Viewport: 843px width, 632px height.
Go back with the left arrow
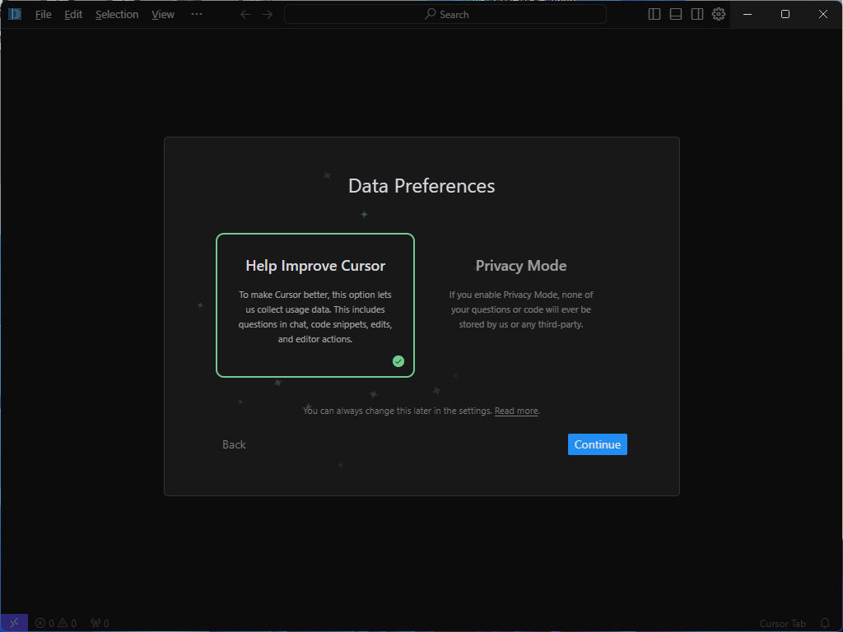tap(245, 15)
